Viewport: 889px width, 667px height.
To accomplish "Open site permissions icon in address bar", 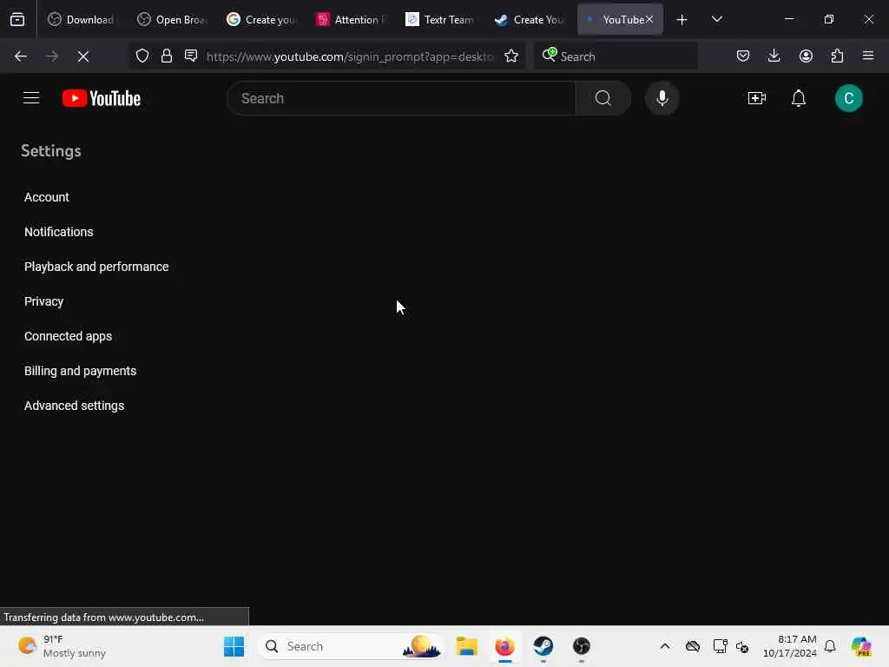I will click(191, 56).
